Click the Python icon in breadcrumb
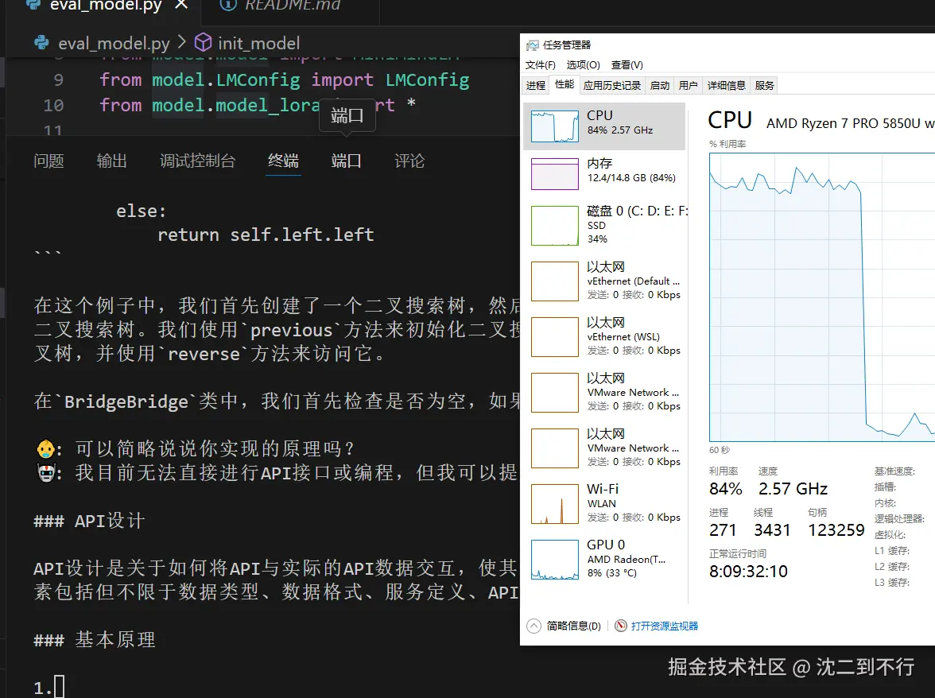 (41, 43)
